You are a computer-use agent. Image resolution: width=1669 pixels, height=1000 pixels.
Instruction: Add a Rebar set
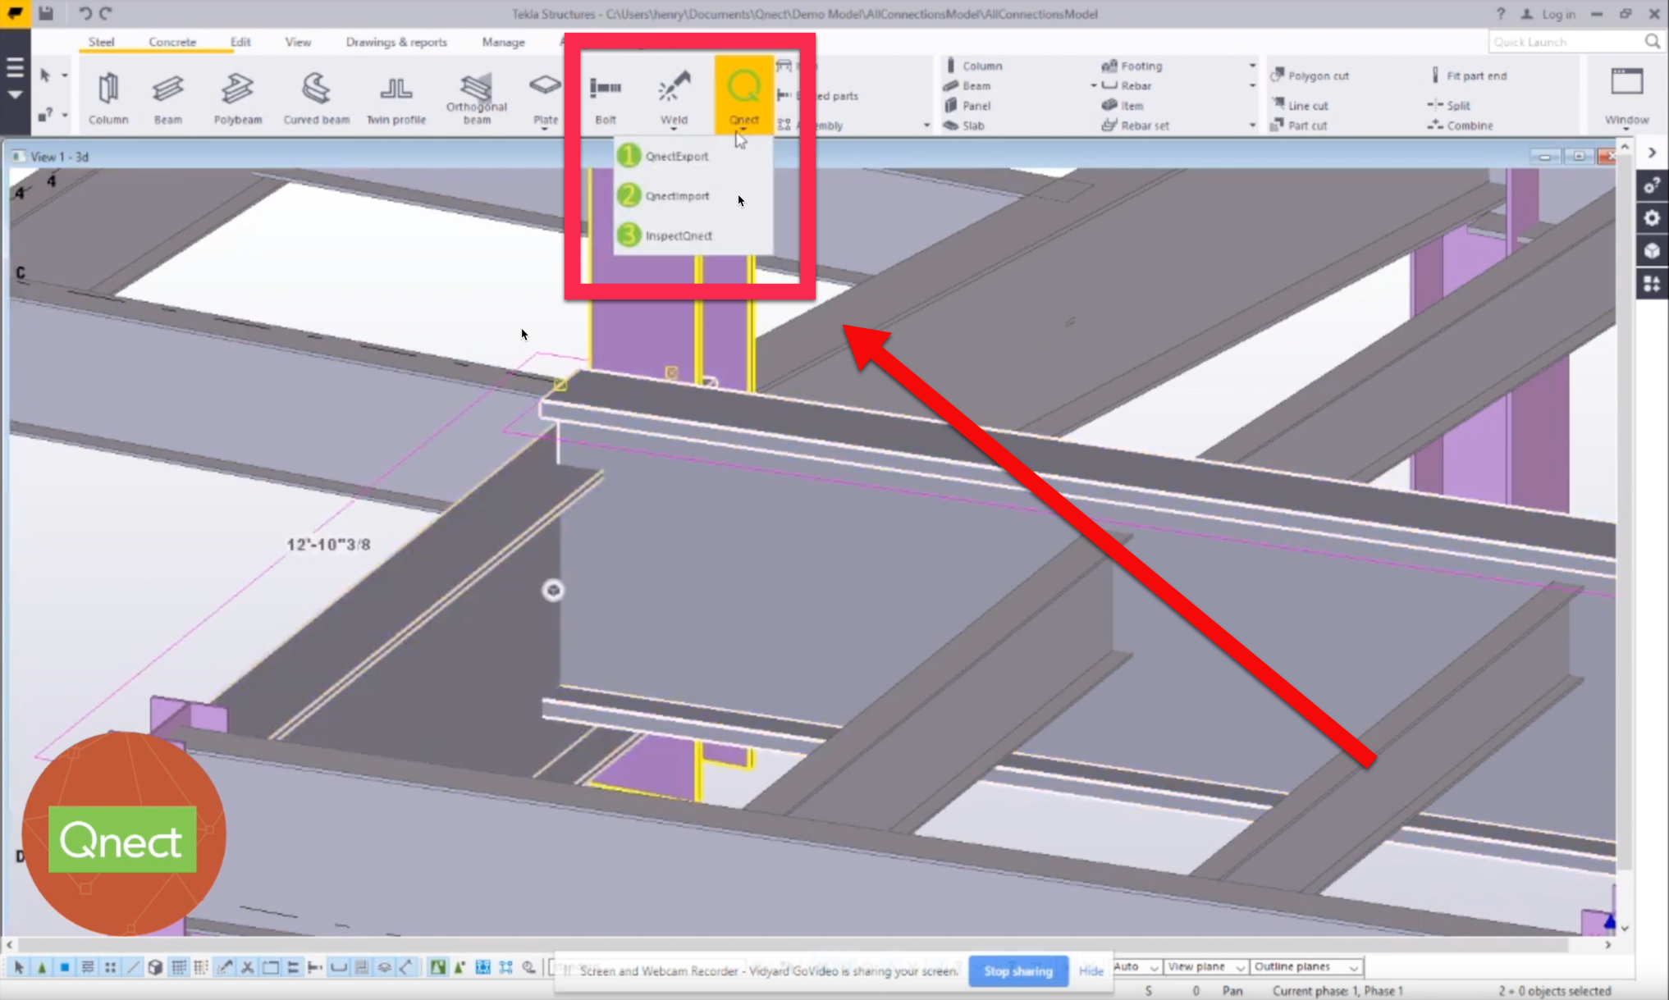tap(1135, 126)
